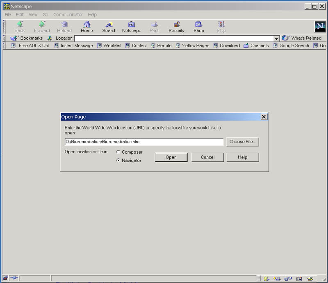Open the Instant Message bookmark
328x283 pixels.
74,45
